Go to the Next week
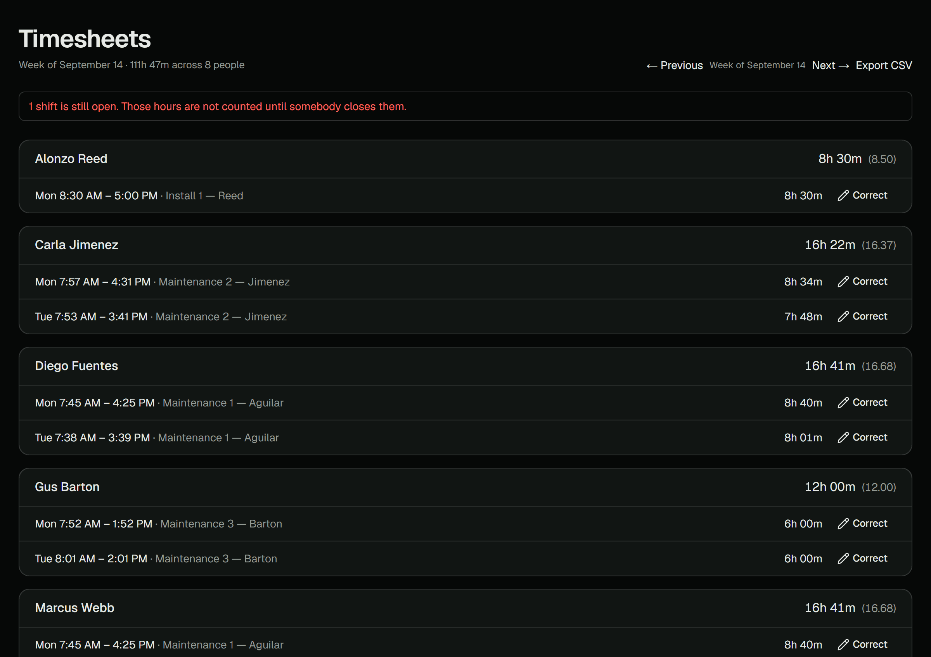The width and height of the screenshot is (931, 657). pyautogui.click(x=831, y=65)
